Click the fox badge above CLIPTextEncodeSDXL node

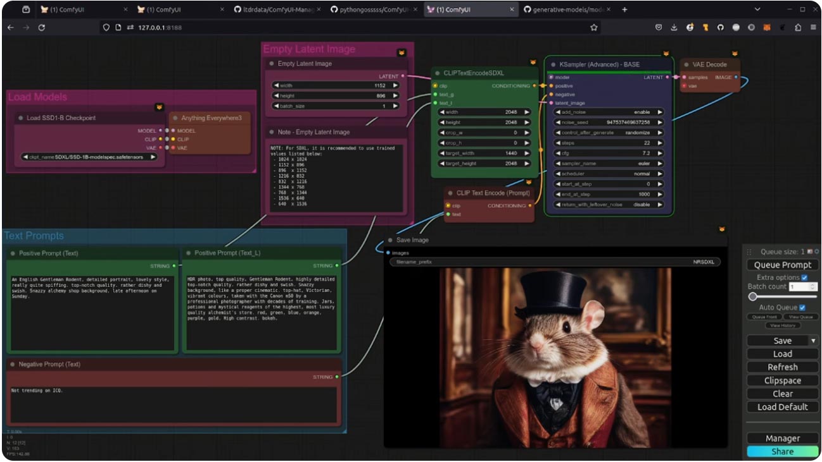pos(533,62)
